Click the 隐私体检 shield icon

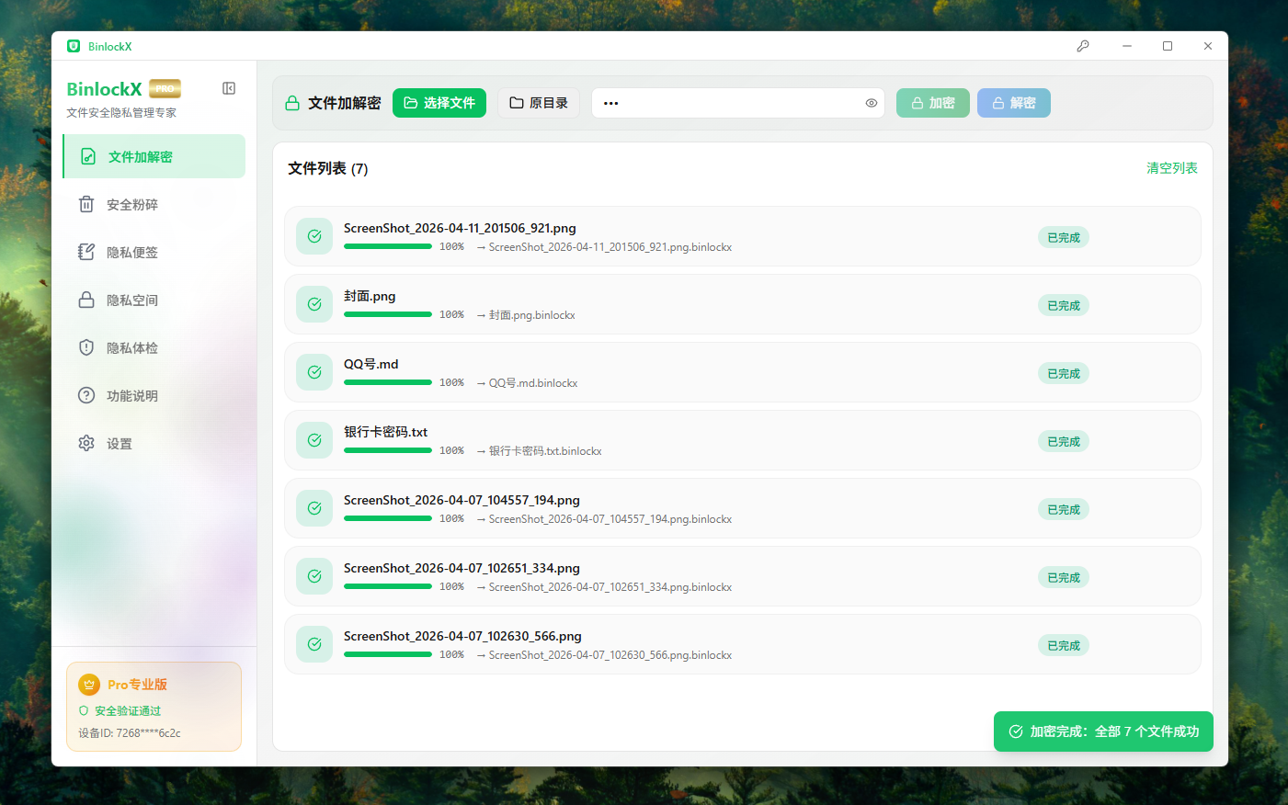pyautogui.click(x=86, y=347)
